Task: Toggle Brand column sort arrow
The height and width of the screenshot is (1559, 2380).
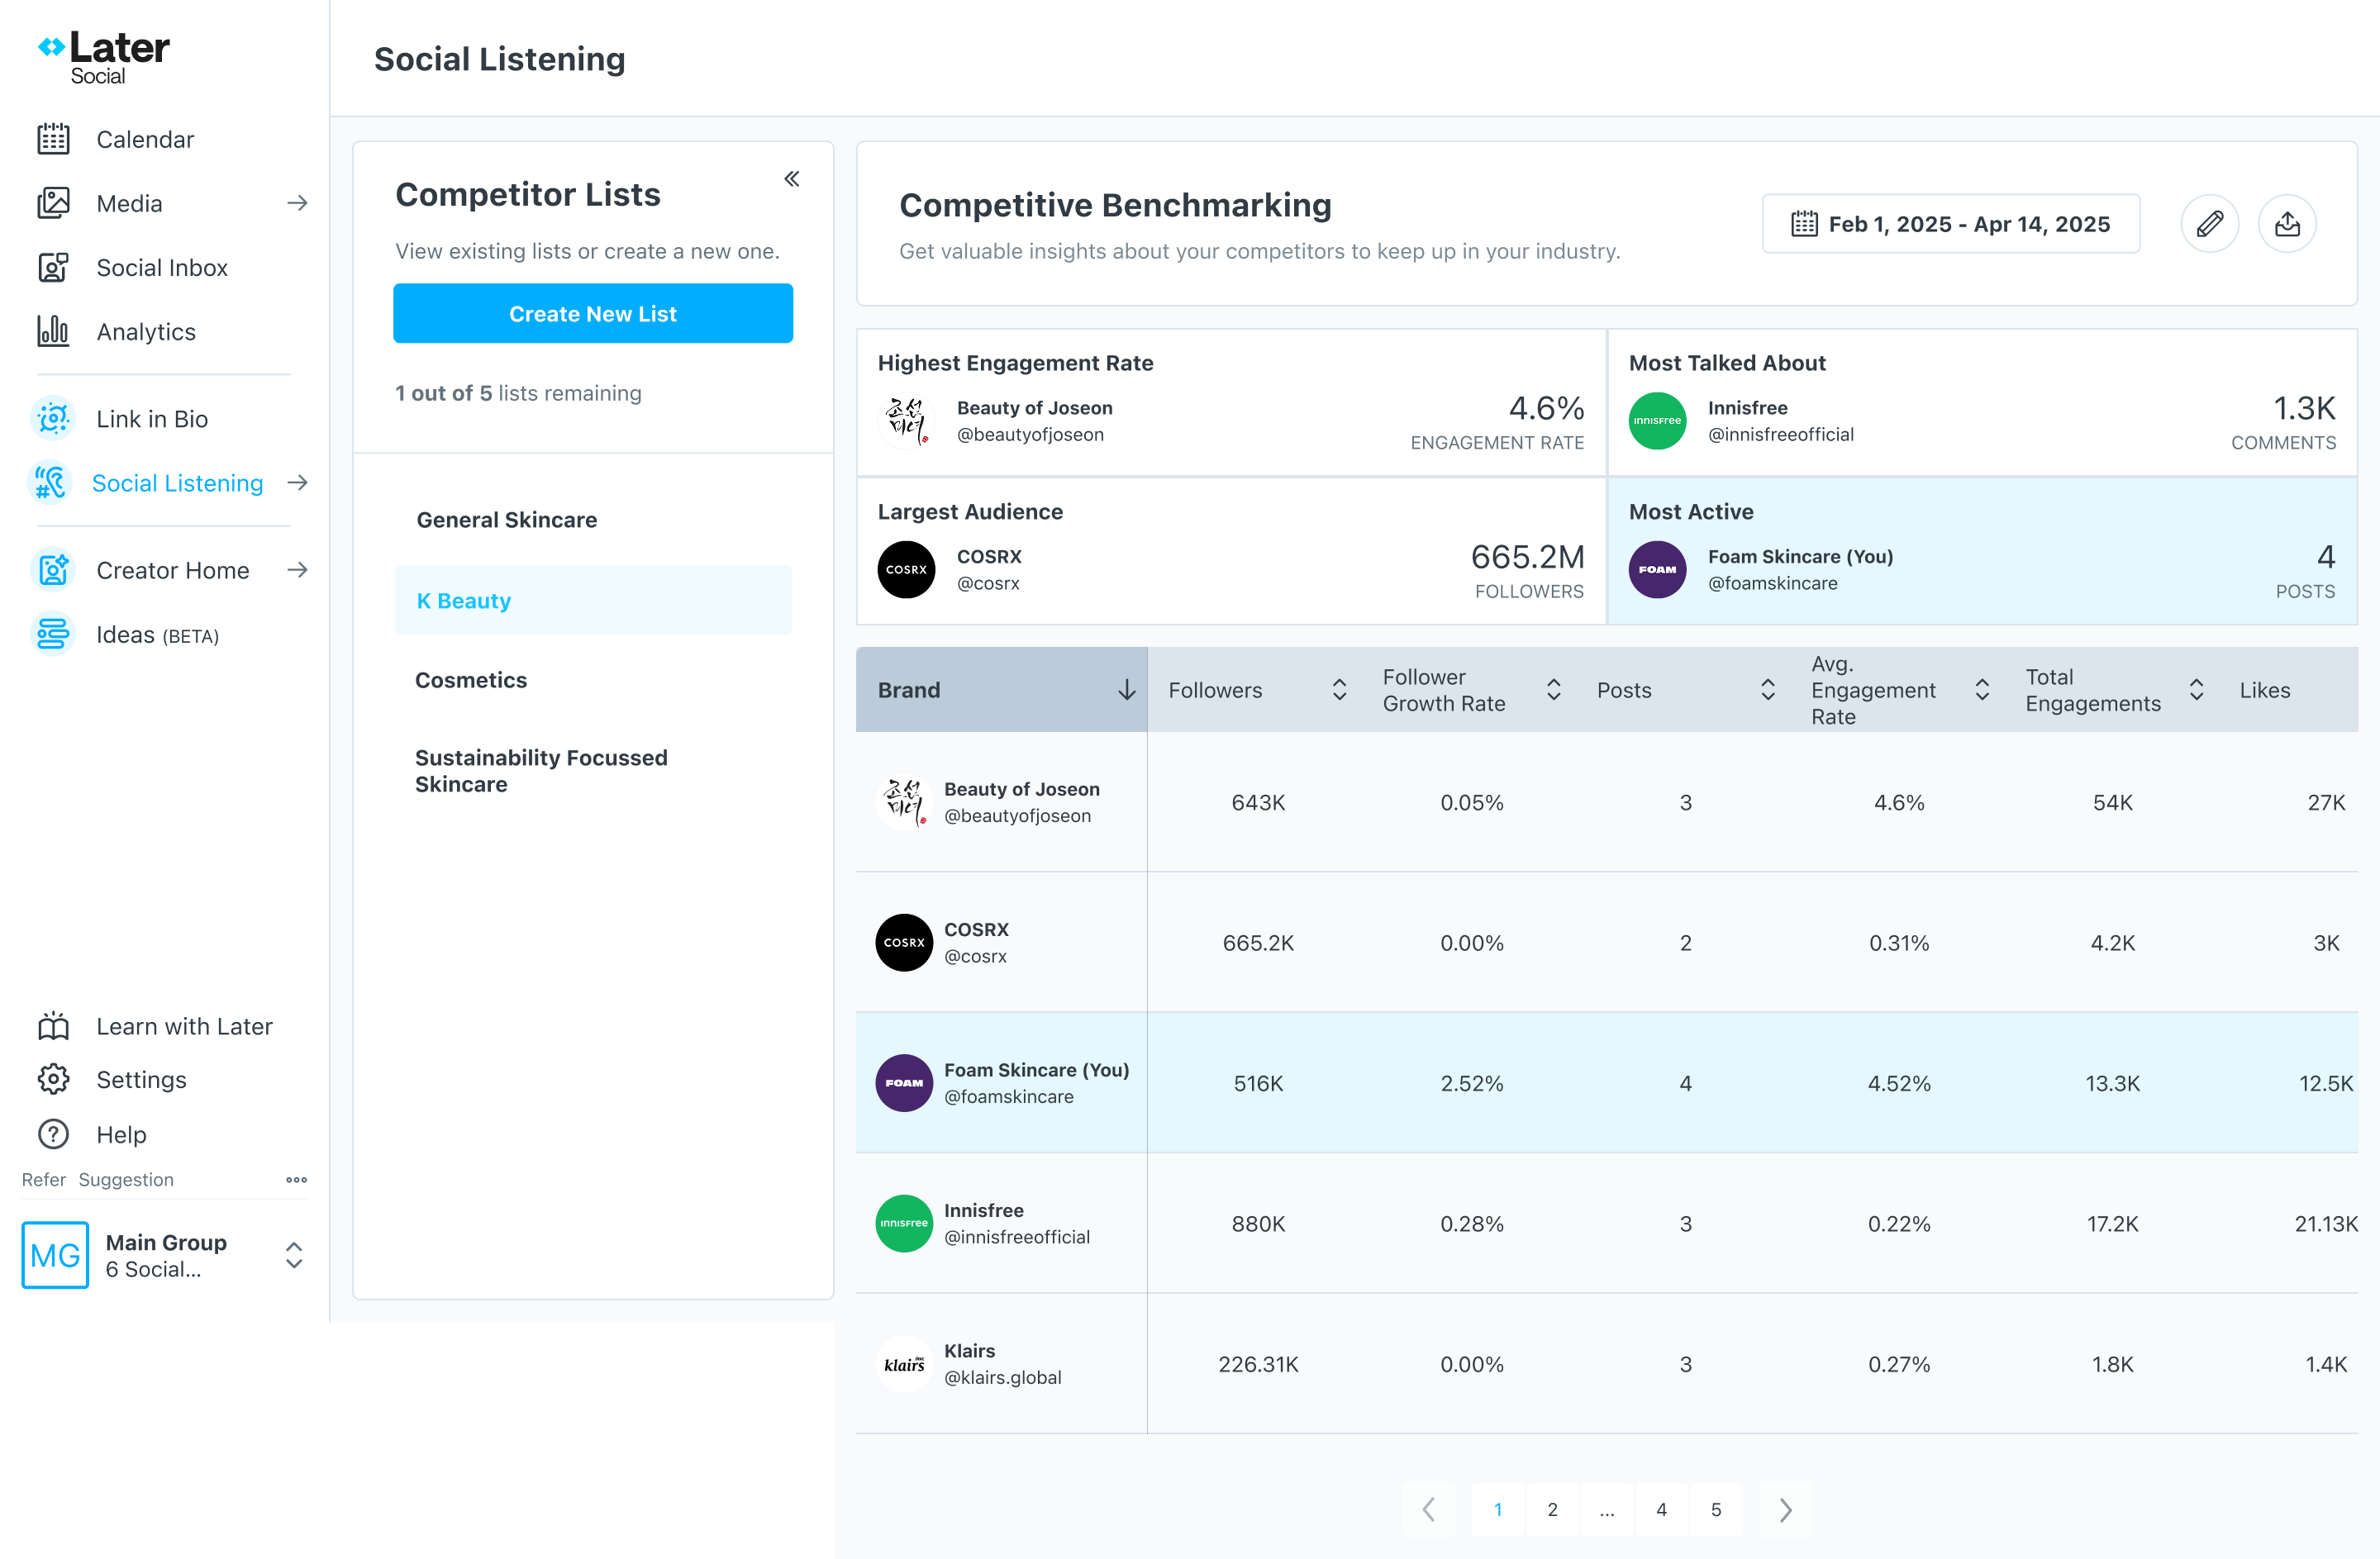Action: [1126, 690]
